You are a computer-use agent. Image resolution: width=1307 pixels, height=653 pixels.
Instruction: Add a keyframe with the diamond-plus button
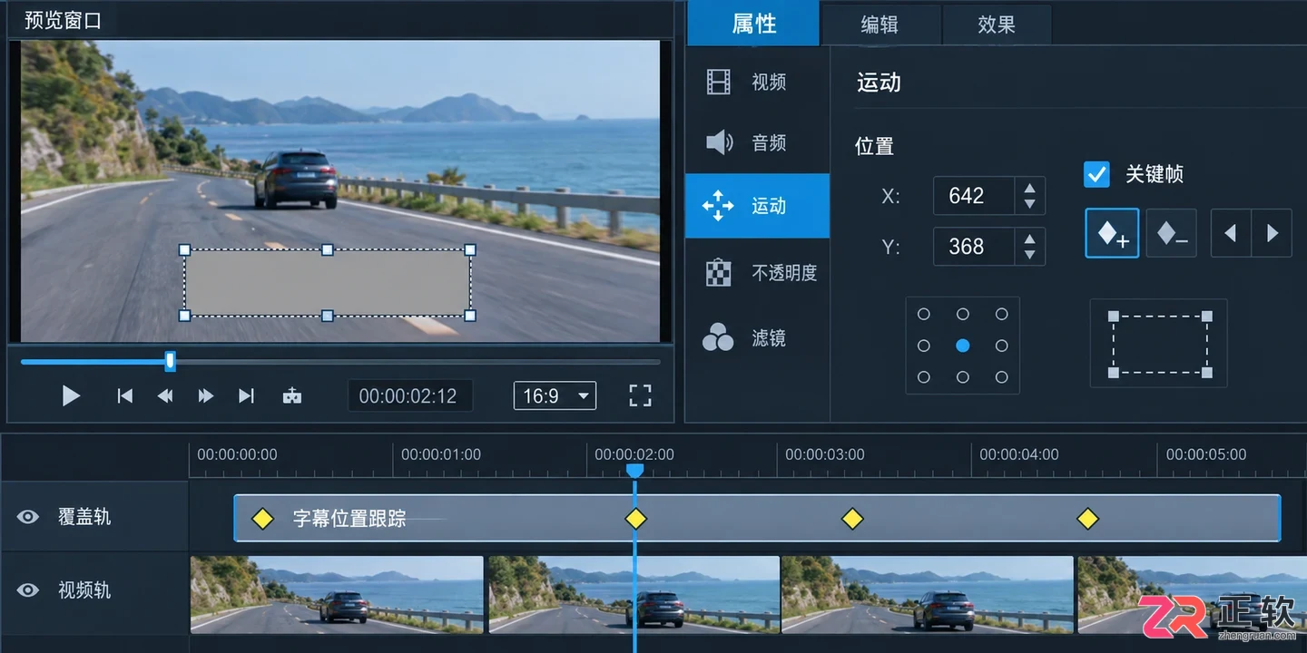(1112, 233)
